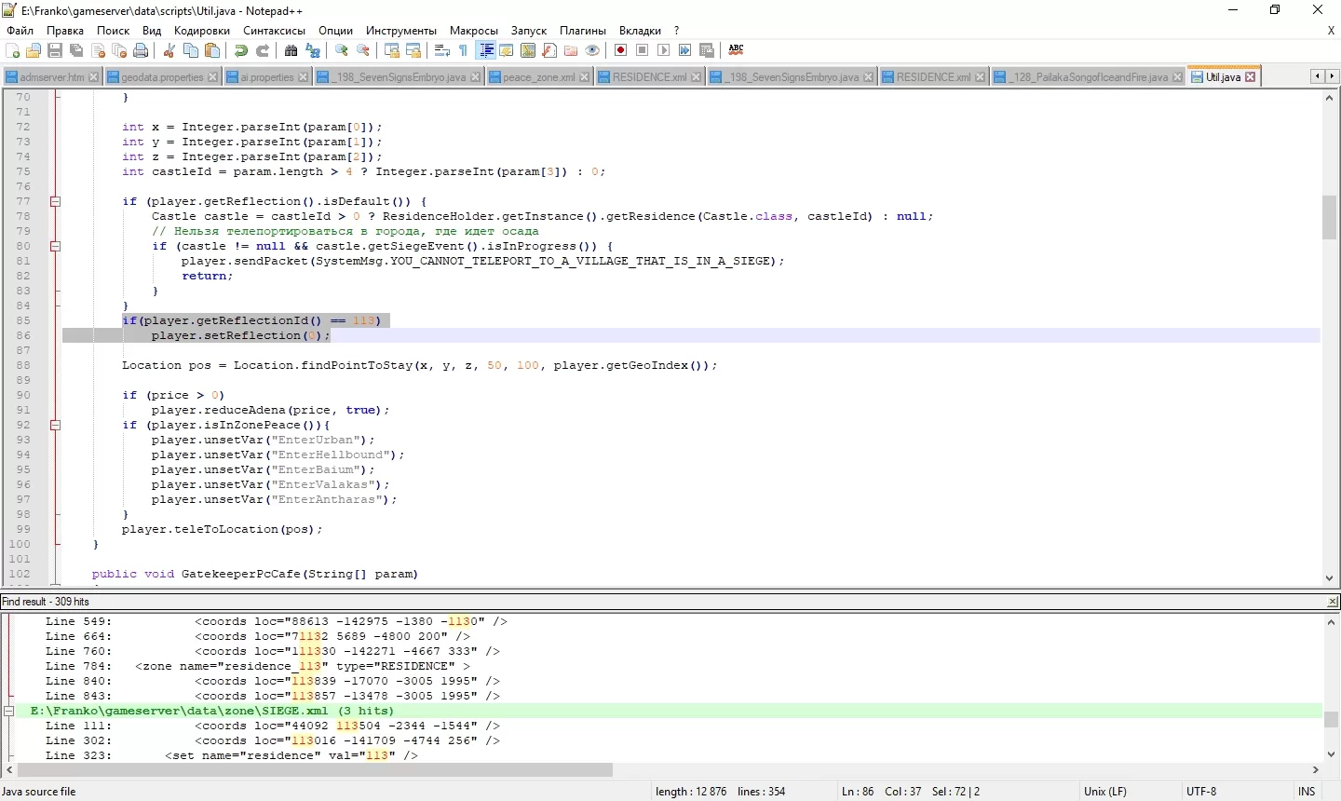This screenshot has width=1341, height=801.
Task: Collapse the code fold marker at line 80
Action: point(55,246)
